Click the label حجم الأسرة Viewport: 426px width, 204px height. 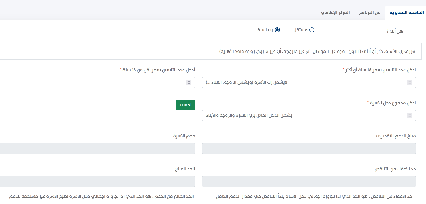(x=184, y=136)
